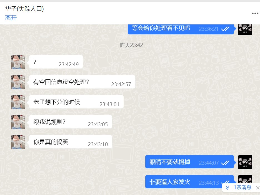Click avatar next to 老子想下分的时候 message

click(x=18, y=102)
